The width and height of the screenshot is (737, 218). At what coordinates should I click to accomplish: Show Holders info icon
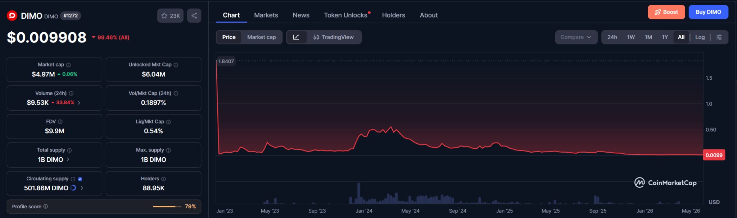[163, 179]
